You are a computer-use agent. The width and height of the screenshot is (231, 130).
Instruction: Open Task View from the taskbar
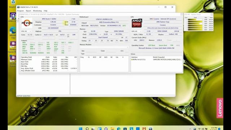click(x=93, y=129)
